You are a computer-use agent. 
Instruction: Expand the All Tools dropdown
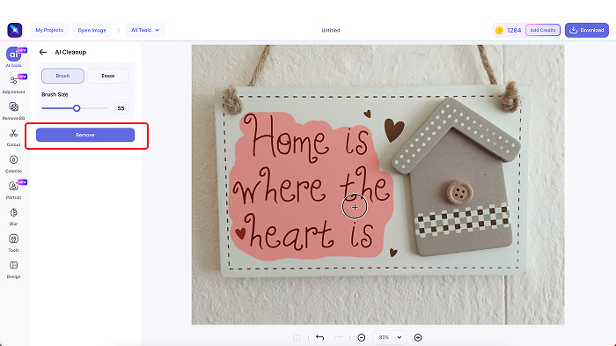coord(145,30)
